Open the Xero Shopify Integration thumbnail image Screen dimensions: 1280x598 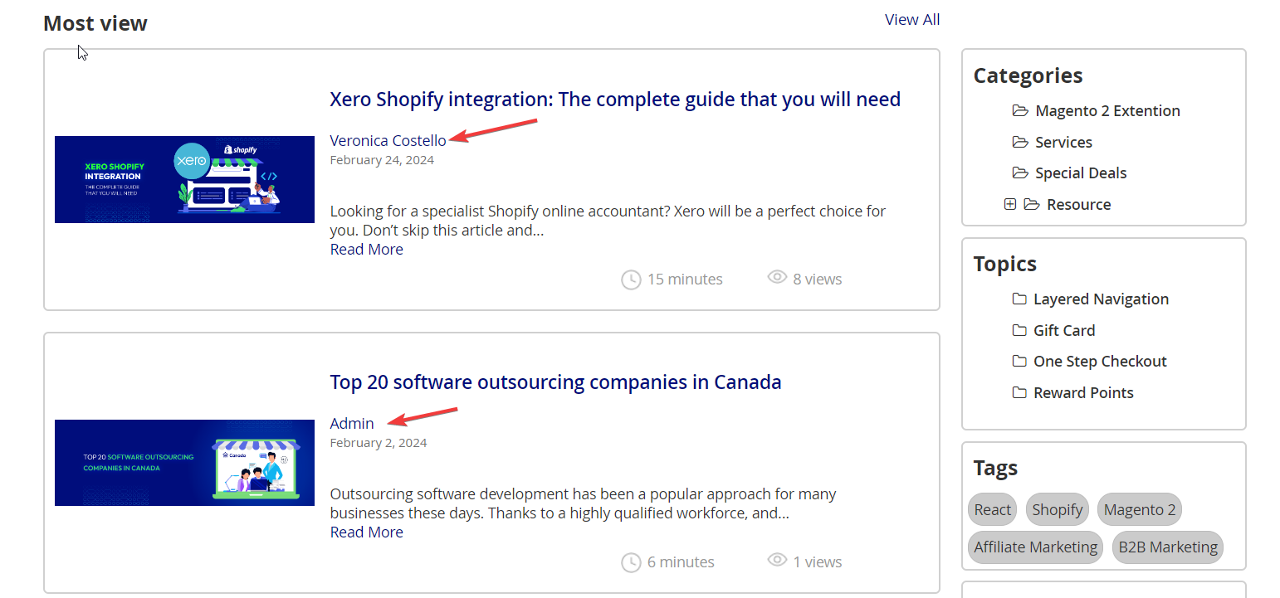184,180
